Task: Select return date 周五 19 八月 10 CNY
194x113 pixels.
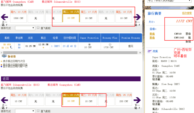Action: [x=18, y=99]
